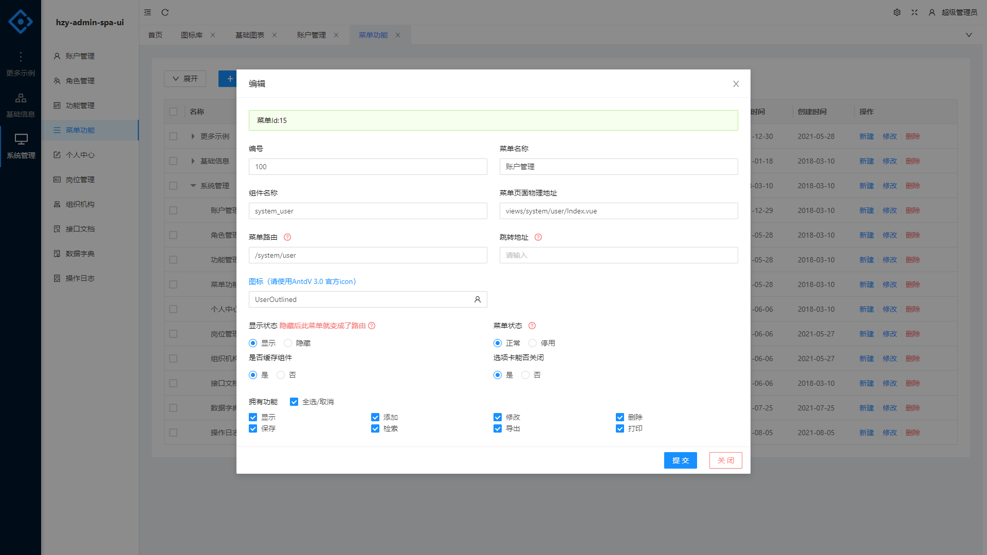Click the help icon beside 跳转地址
Screen dimensions: 987x555
pyautogui.click(x=538, y=237)
